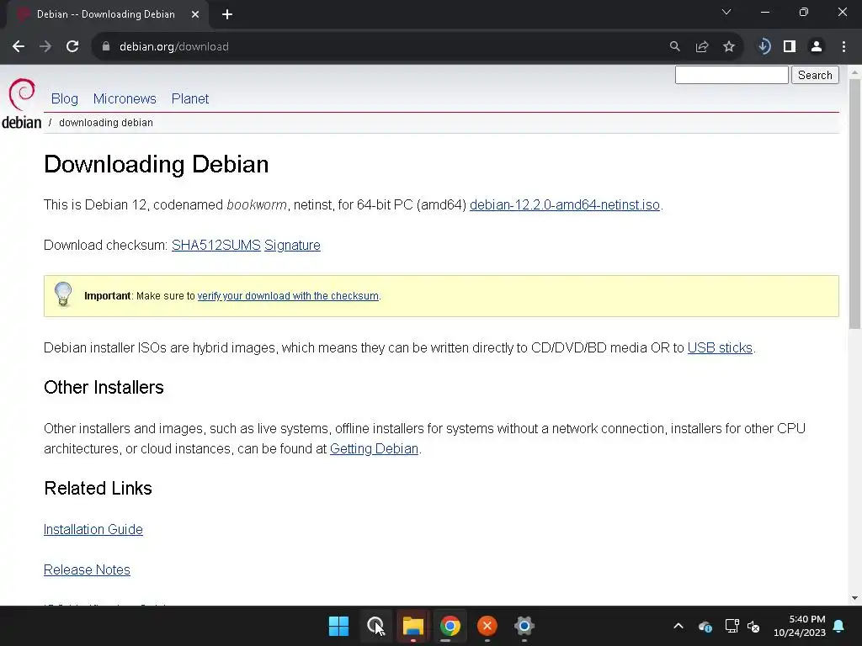Viewport: 862px width, 646px height.
Task: Open the Chrome three-dot menu
Action: click(x=843, y=47)
